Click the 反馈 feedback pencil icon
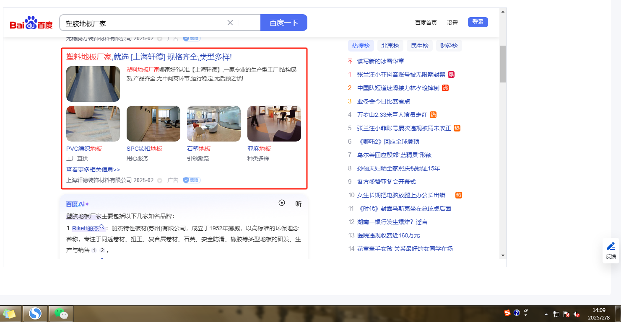621x322 pixels. click(x=611, y=246)
